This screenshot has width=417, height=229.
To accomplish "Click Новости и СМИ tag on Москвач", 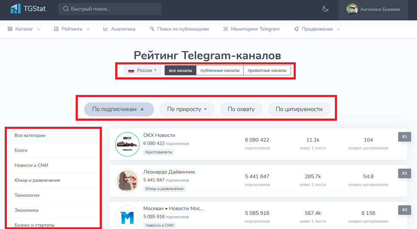I will point(159,225).
